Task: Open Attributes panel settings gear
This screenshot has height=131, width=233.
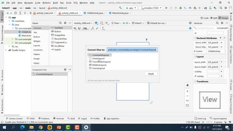Action: pos(222,23)
